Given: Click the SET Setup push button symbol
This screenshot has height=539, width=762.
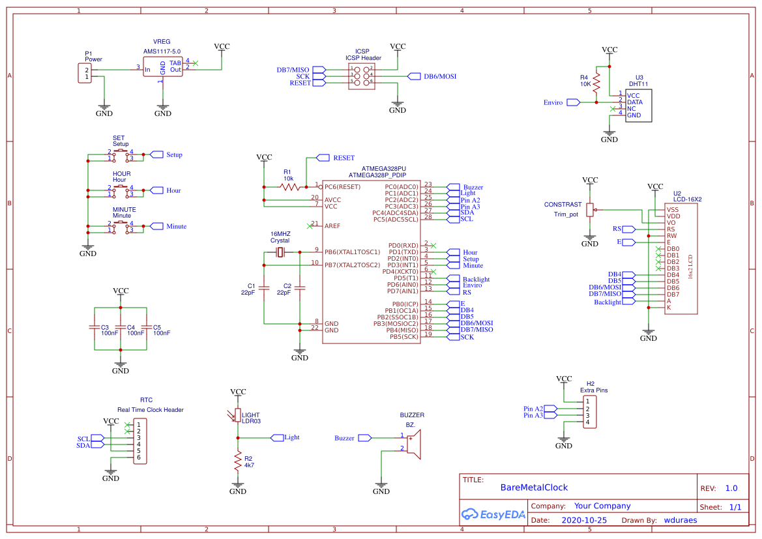Looking at the screenshot, I should 121,155.
